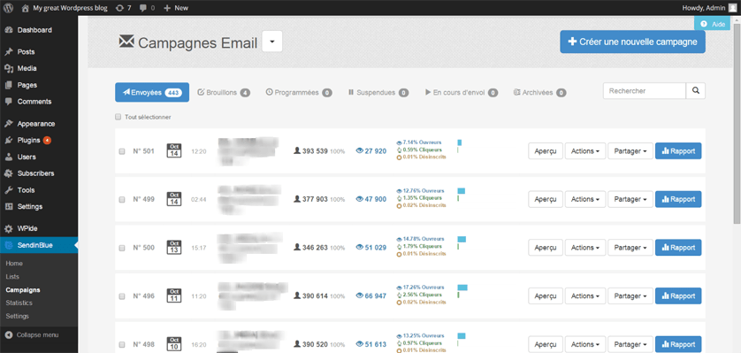Screen dimensions: 741x353
Task: Click in the Rechercher search field
Action: tap(644, 91)
